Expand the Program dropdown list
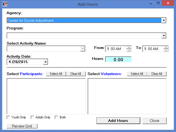176x132 pixels. (164, 36)
